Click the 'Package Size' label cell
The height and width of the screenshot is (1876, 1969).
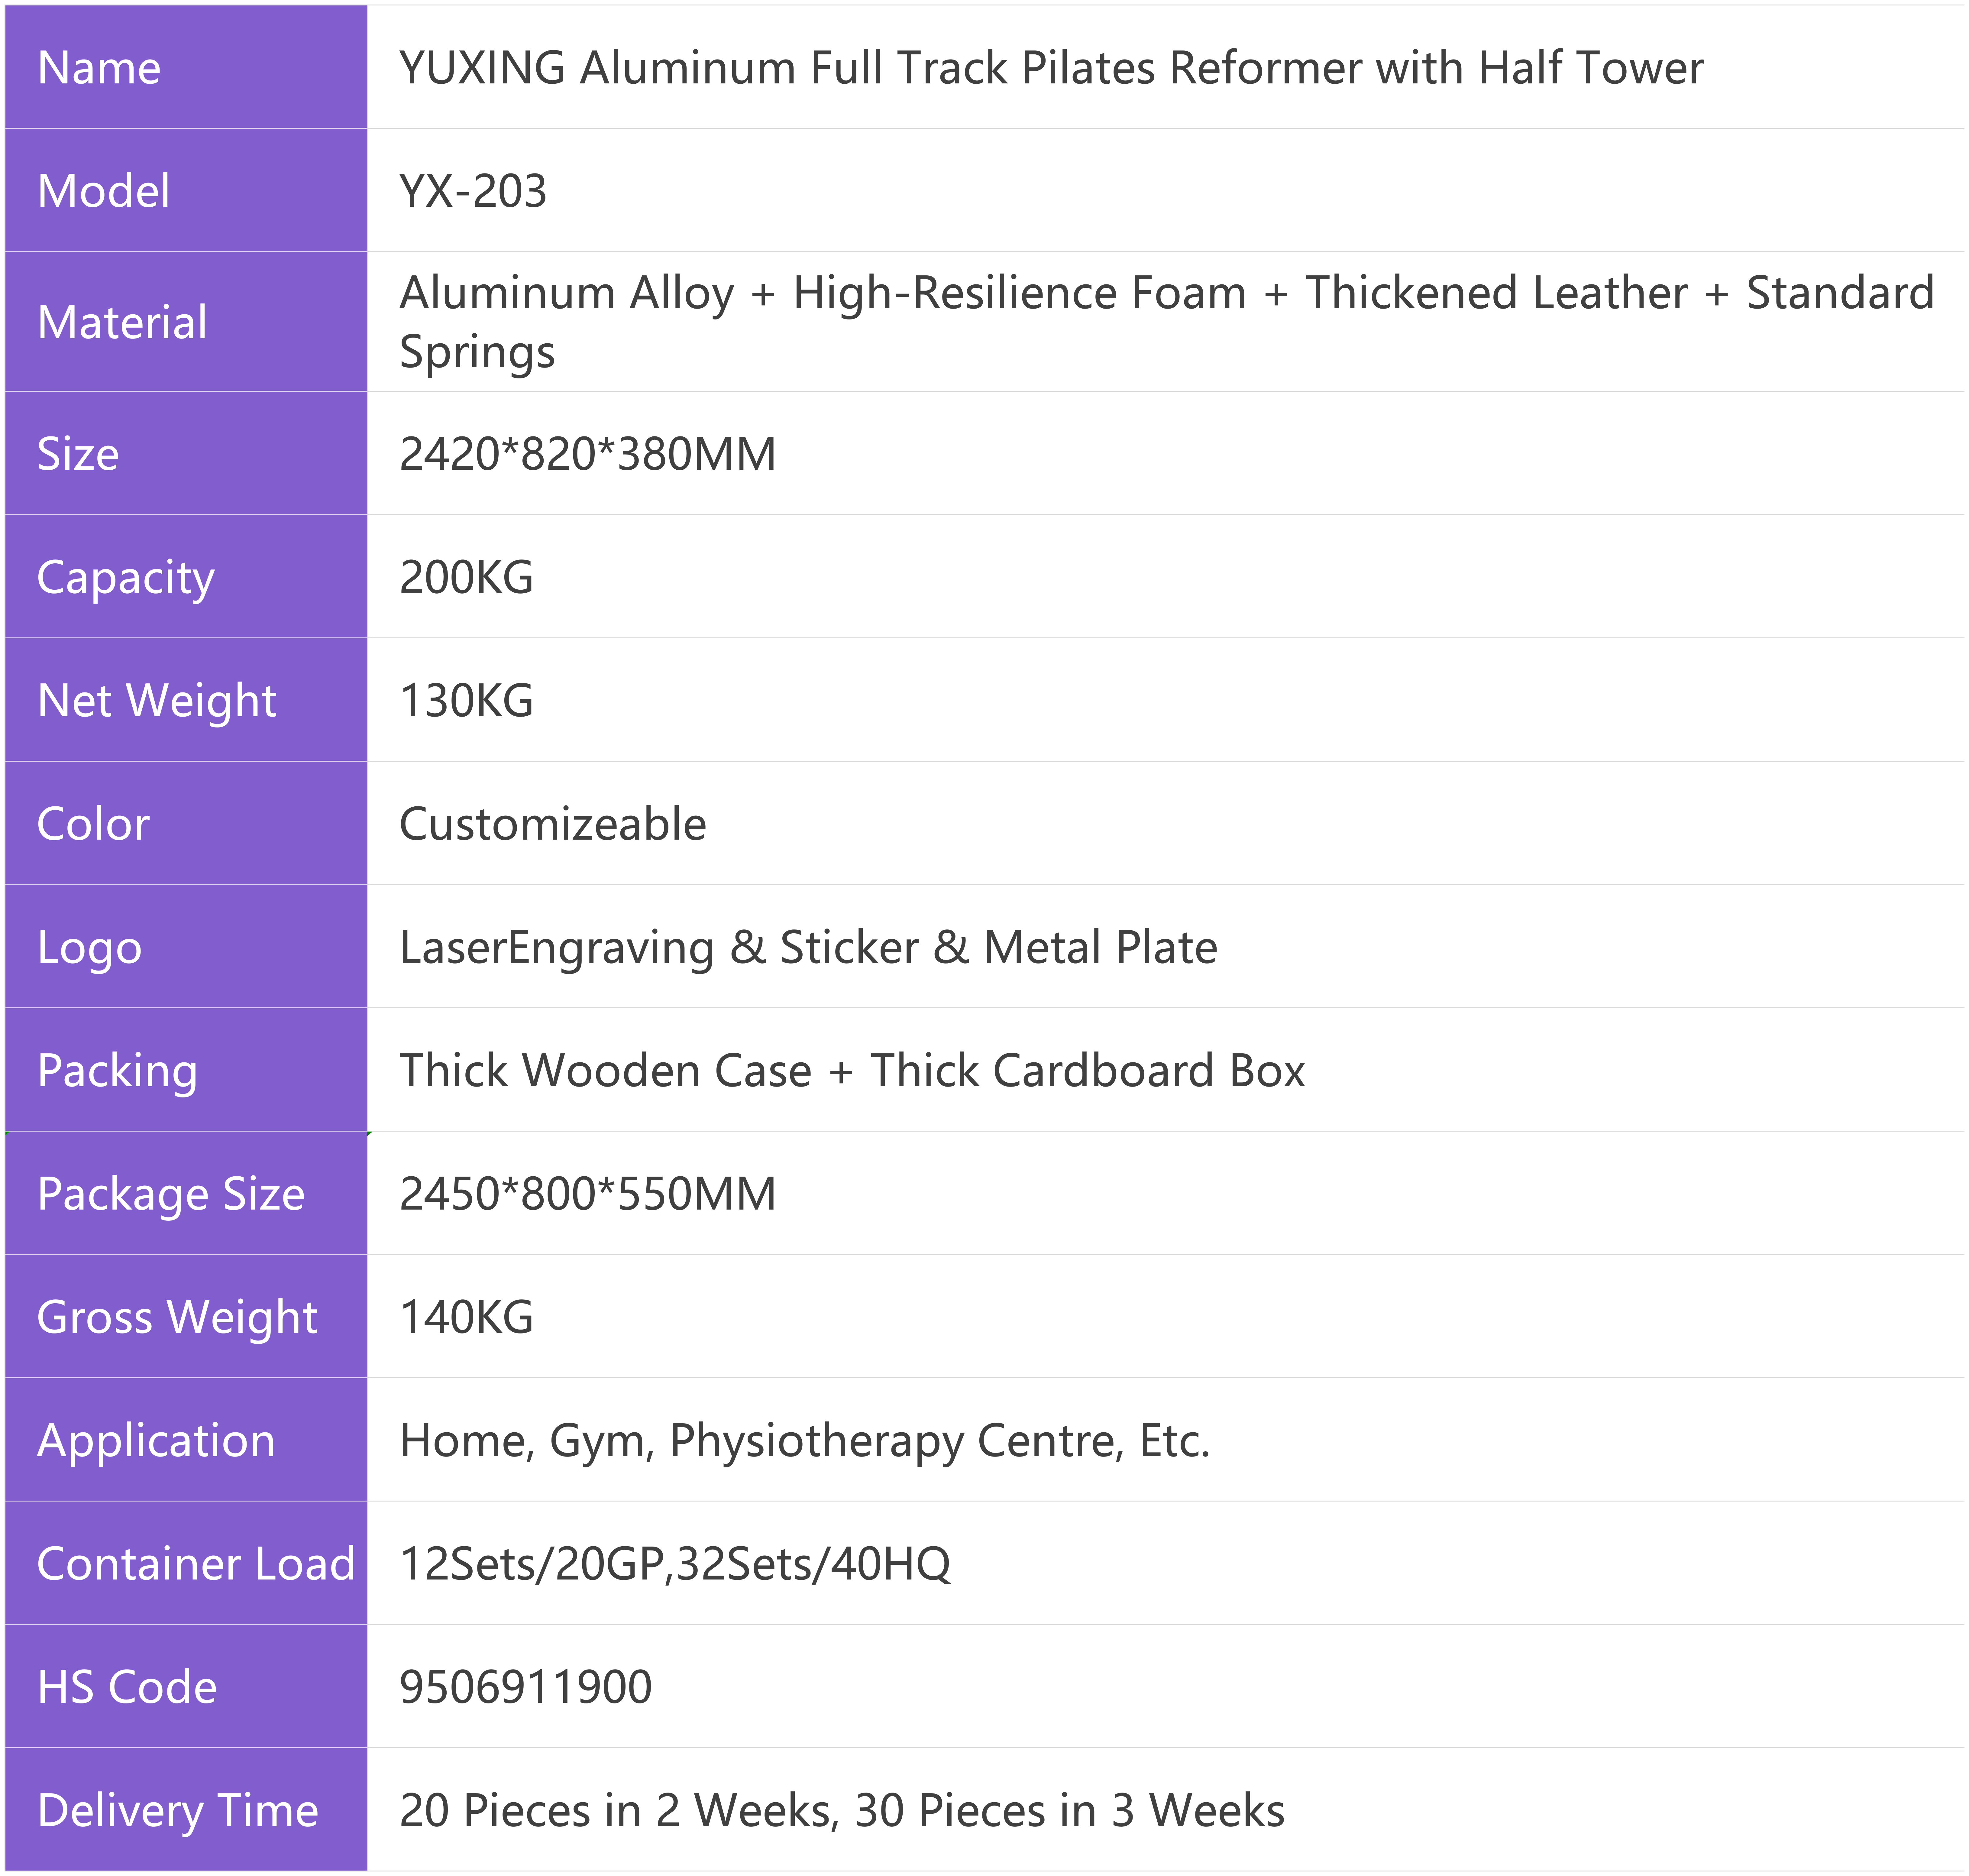(x=186, y=1193)
